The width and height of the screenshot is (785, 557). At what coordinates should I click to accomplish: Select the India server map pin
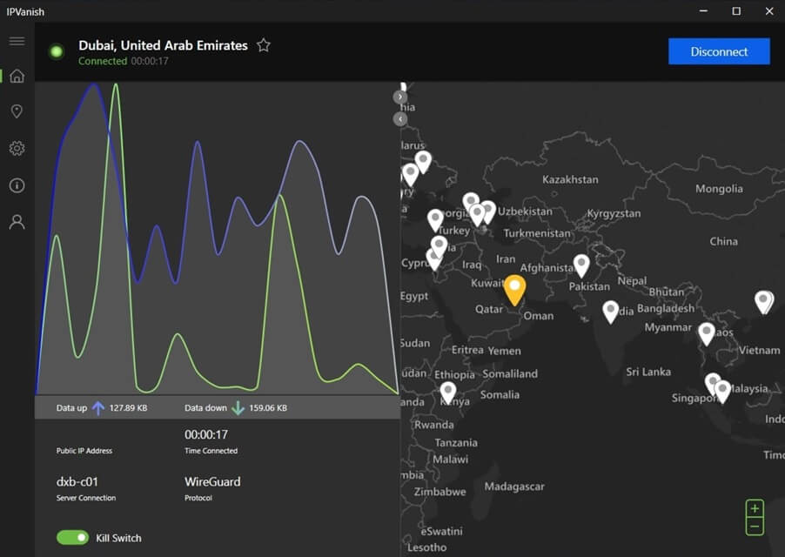point(610,312)
